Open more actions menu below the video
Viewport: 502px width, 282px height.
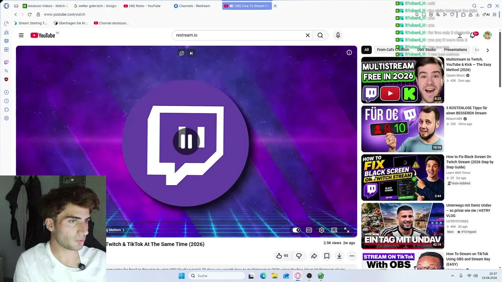coord(352,256)
